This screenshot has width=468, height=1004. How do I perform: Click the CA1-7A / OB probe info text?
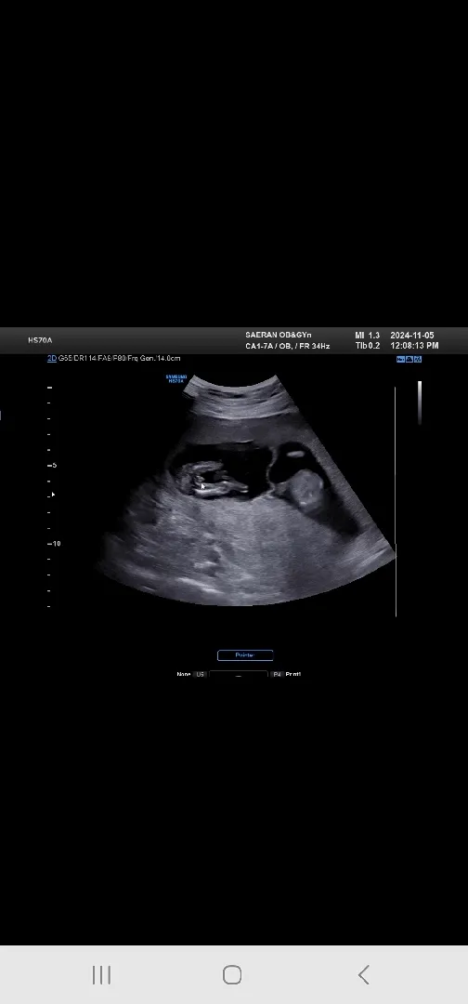(x=288, y=347)
